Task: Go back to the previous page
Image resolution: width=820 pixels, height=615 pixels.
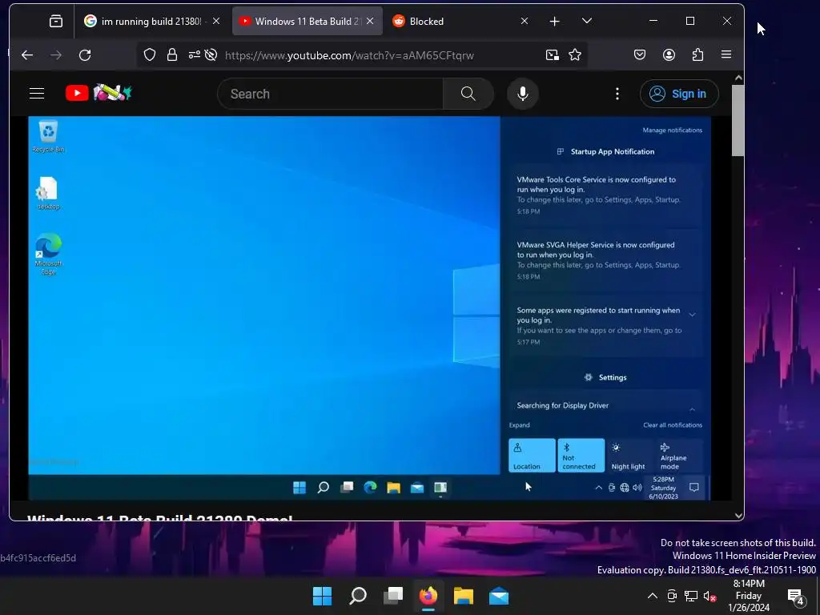Action: click(27, 55)
